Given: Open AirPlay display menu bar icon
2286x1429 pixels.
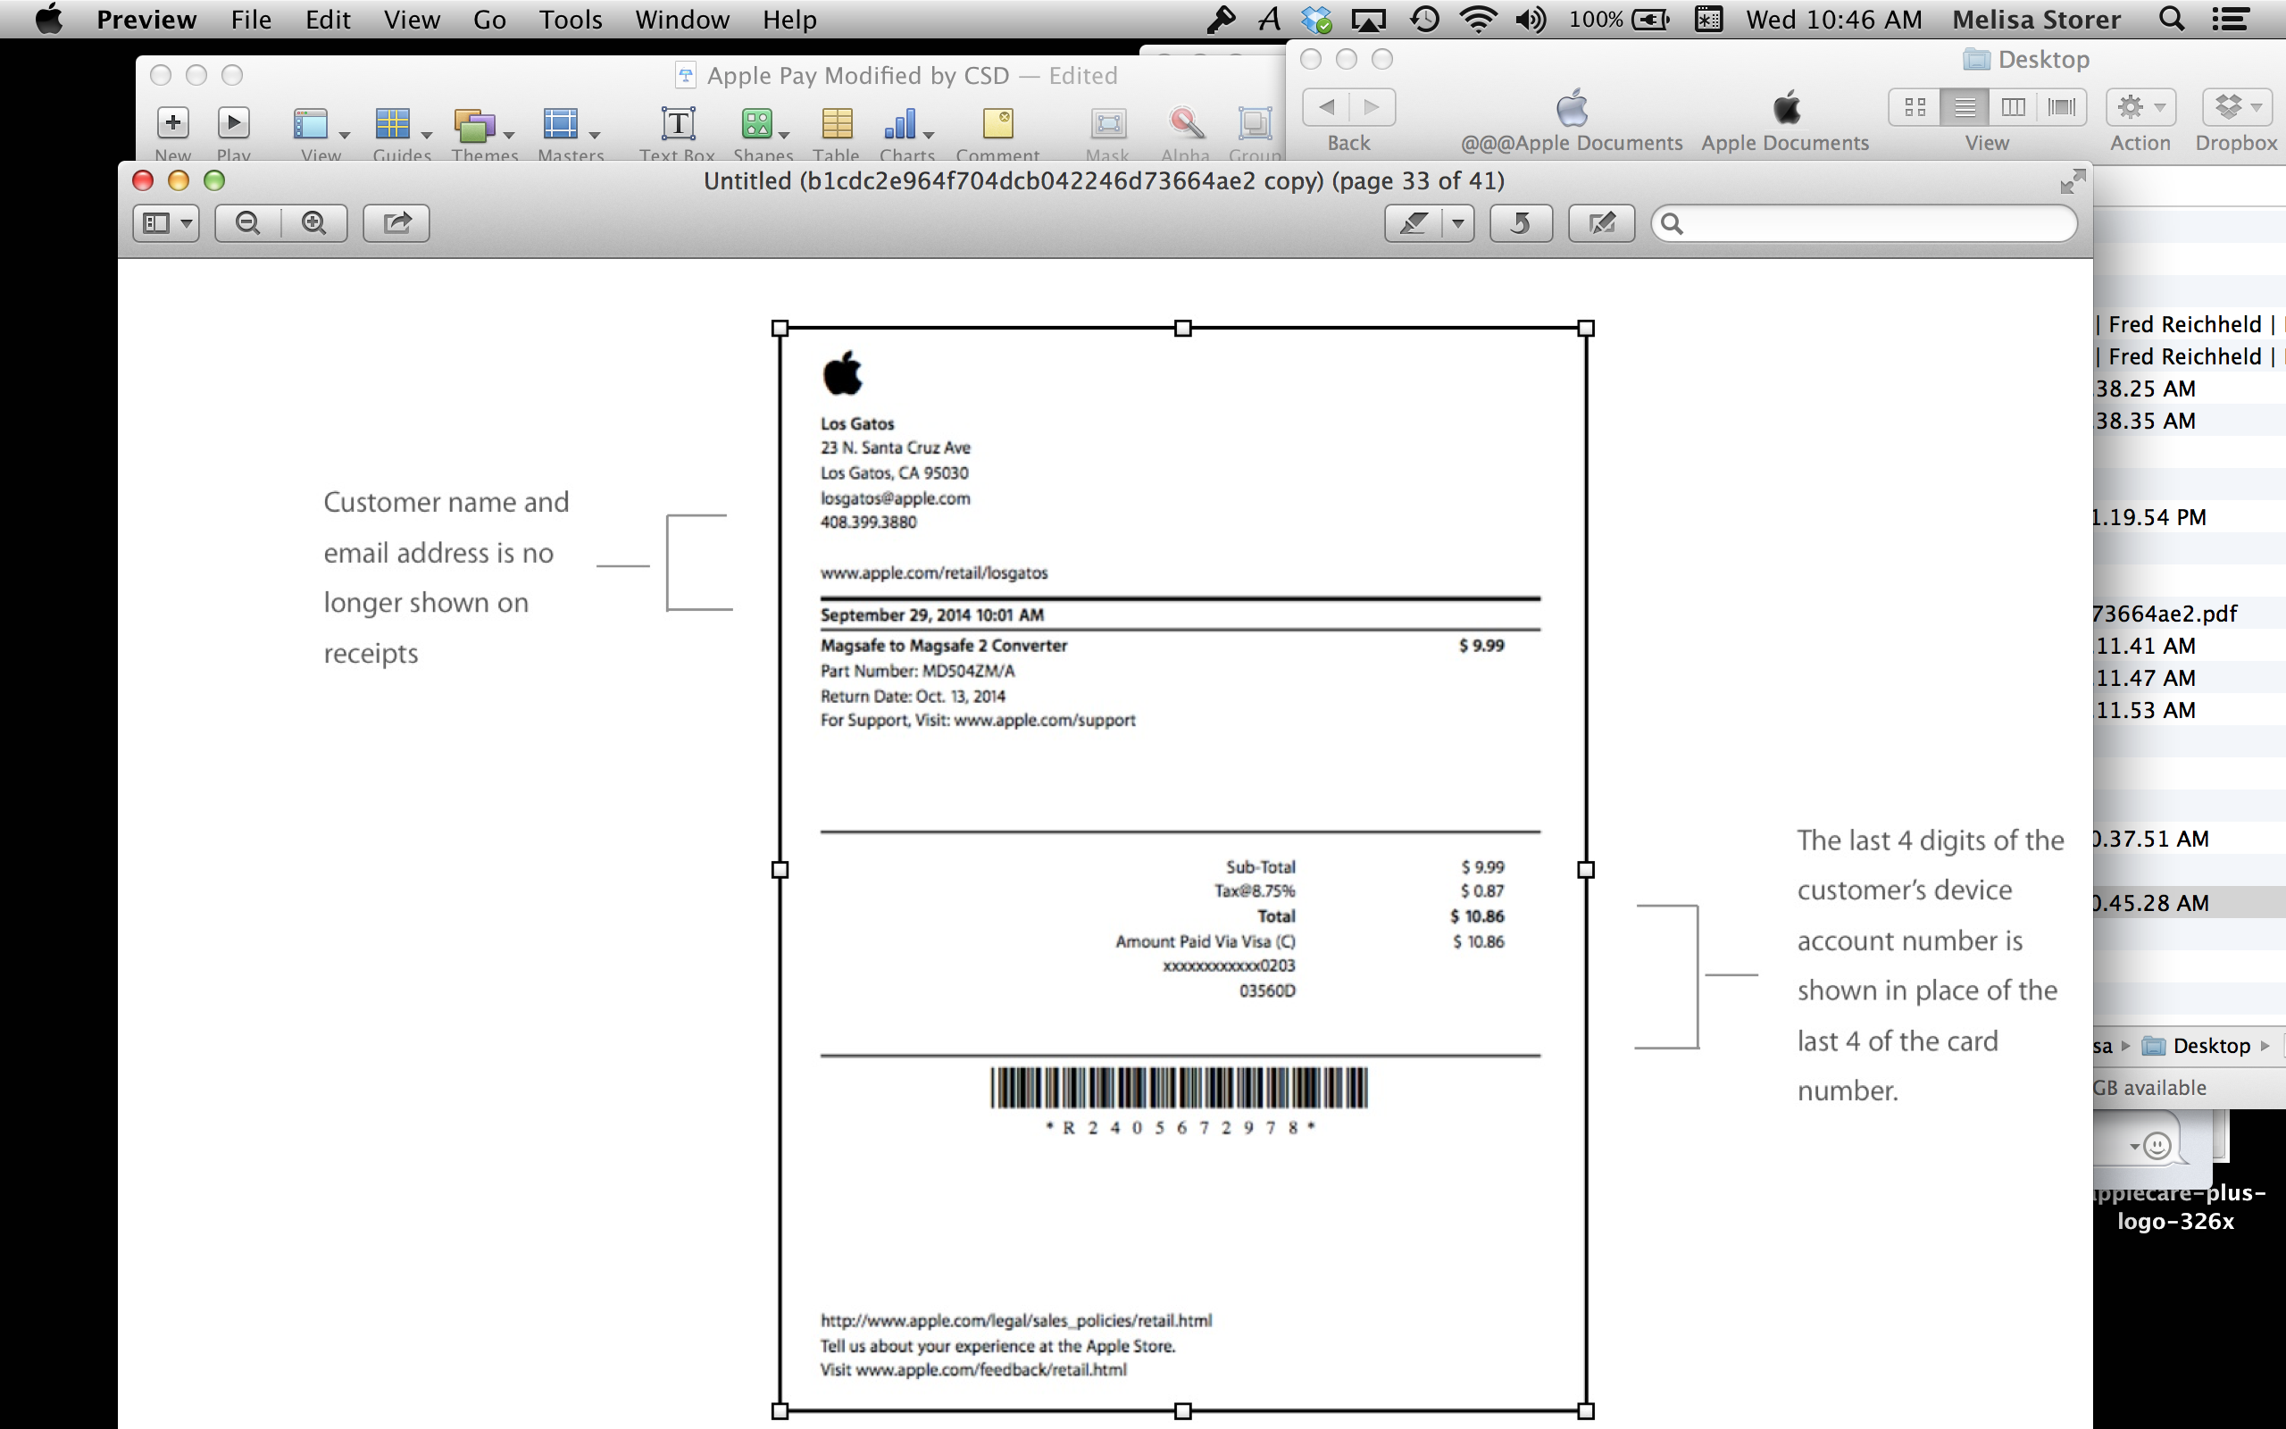Looking at the screenshot, I should [x=1369, y=19].
